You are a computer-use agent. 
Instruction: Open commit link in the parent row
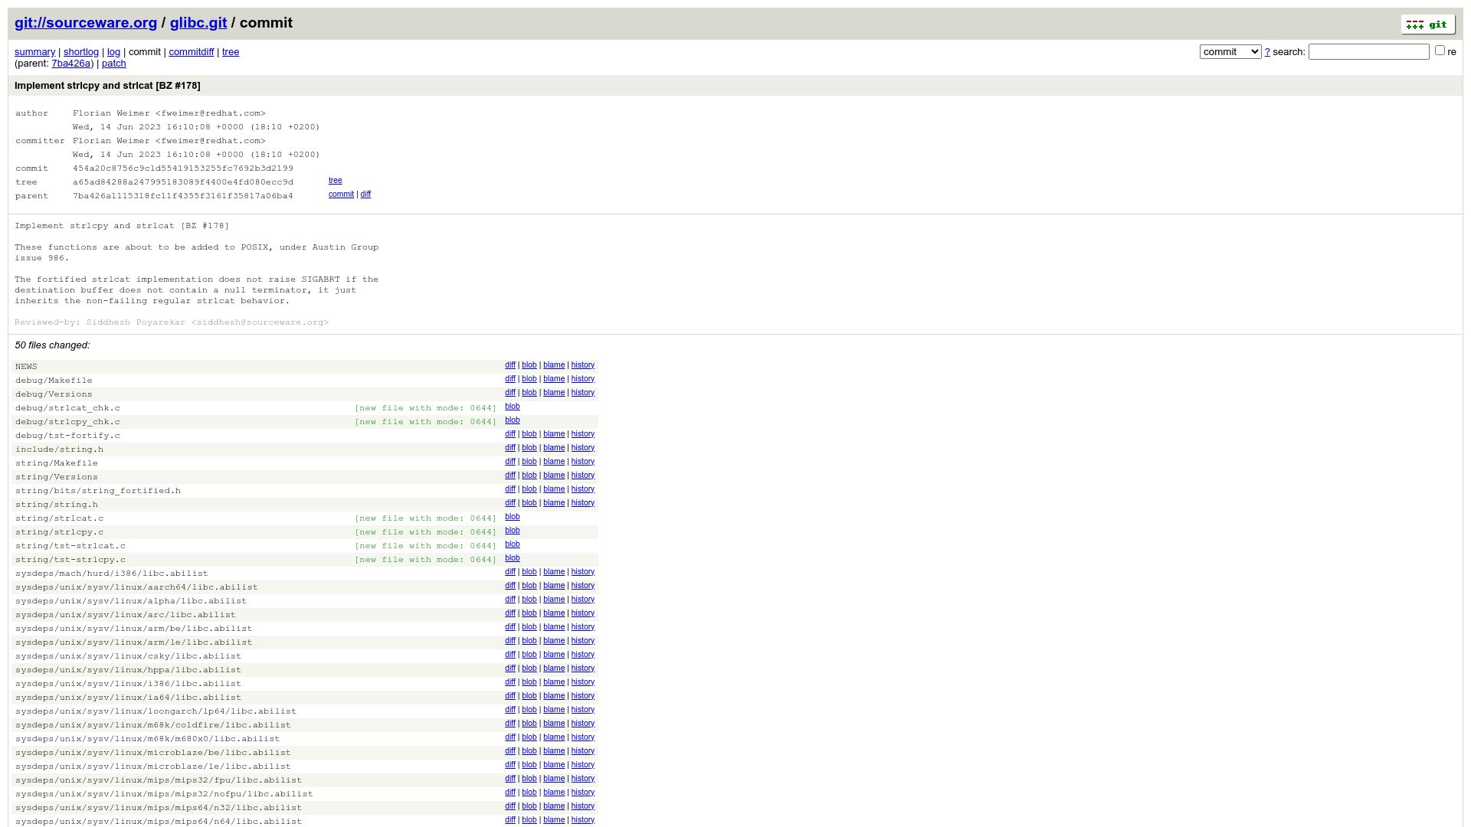click(341, 194)
